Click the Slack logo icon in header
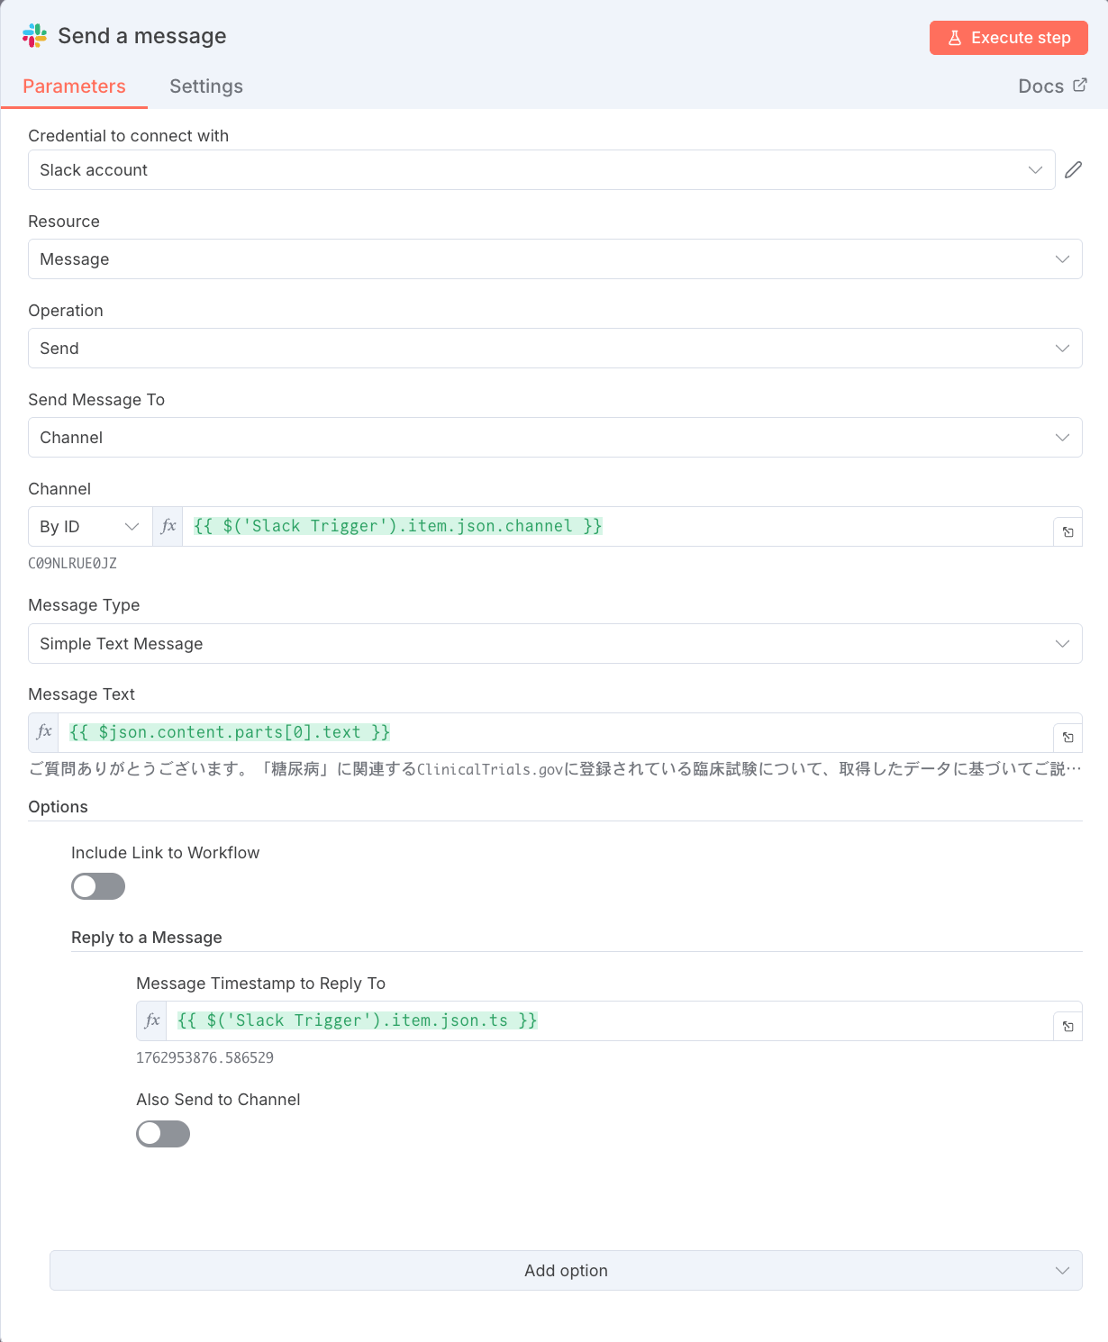Viewport: 1108px width, 1342px height. [34, 36]
